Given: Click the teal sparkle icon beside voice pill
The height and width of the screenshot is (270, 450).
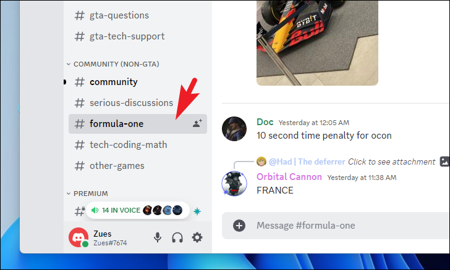Looking at the screenshot, I should coord(197,211).
